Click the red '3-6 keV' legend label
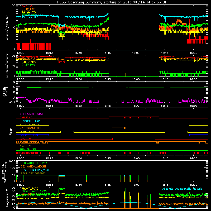The height and width of the screenshot is (211, 211). pyautogui.click(x=27, y=6)
